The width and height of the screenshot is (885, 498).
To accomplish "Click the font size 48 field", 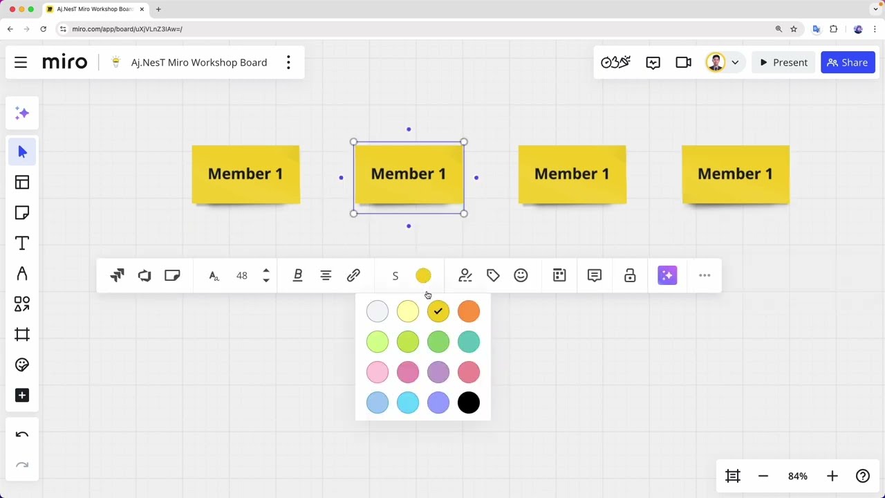I will tap(242, 276).
